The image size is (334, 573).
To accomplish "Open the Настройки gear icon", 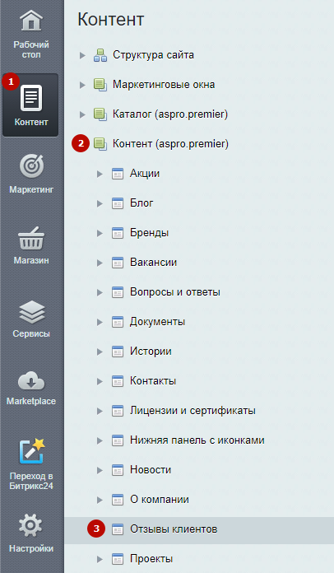I will tap(30, 525).
